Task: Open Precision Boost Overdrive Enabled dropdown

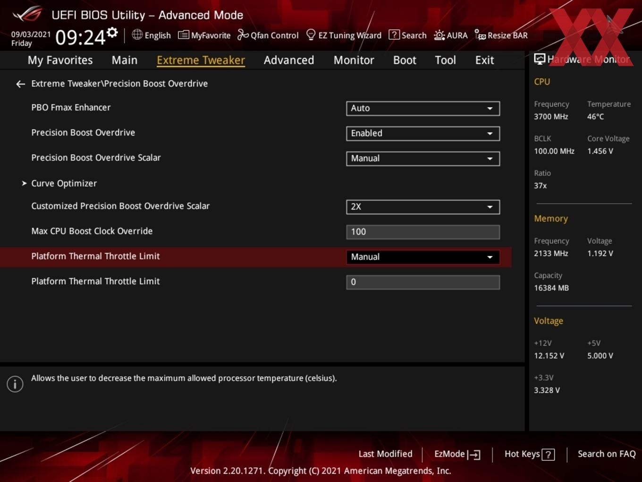Action: (x=423, y=133)
